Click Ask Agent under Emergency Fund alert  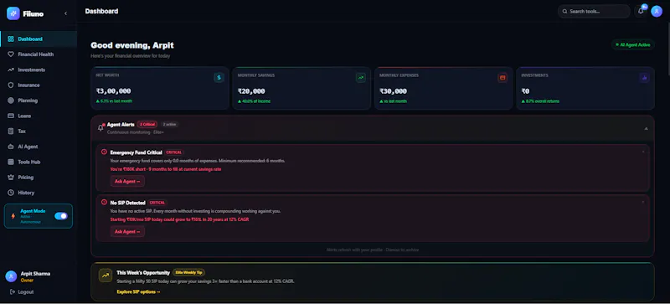127,181
